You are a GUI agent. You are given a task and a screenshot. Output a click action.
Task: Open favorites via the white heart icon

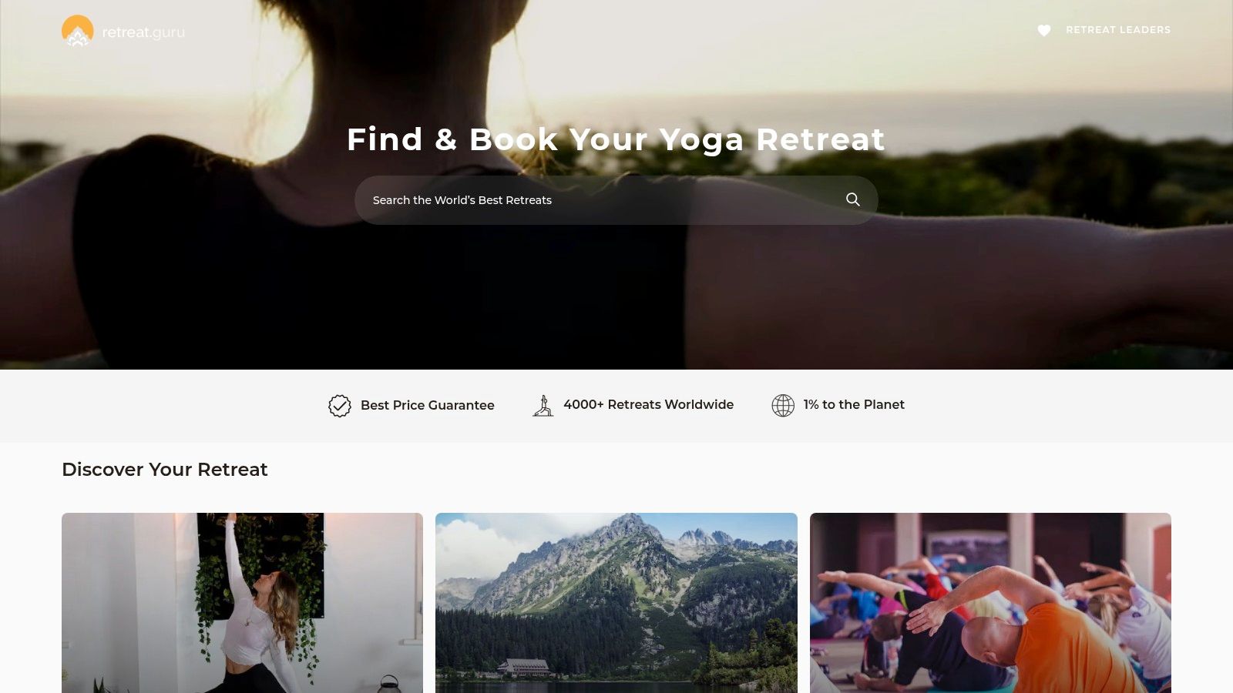pos(1044,30)
